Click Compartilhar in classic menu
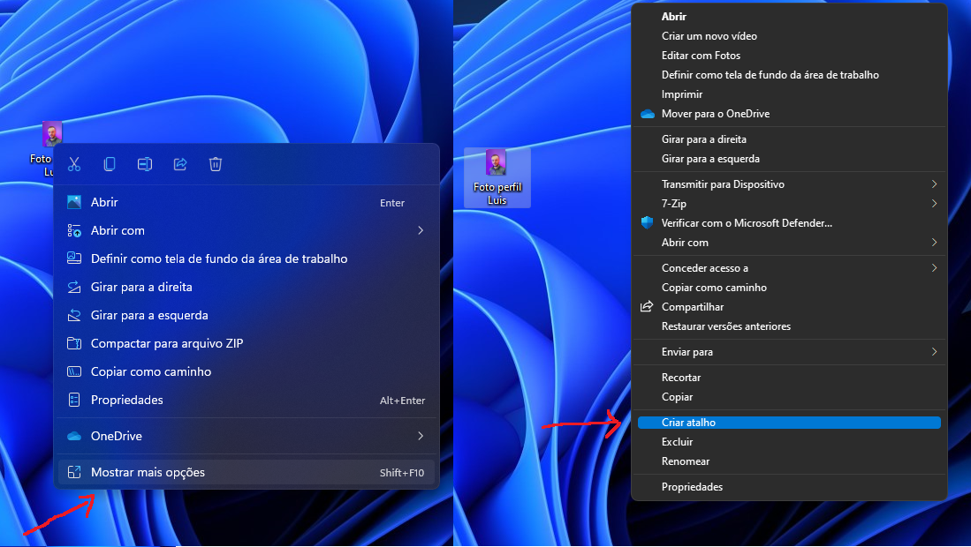 (693, 307)
